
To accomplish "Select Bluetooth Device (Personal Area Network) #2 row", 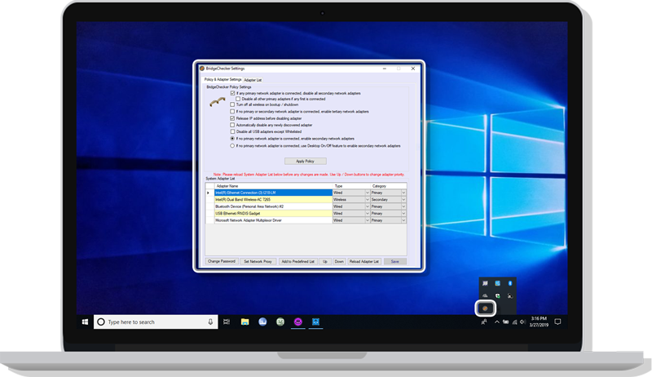I will point(273,206).
